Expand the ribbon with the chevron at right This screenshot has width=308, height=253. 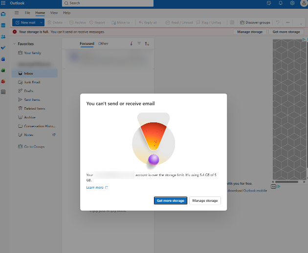(x=301, y=24)
